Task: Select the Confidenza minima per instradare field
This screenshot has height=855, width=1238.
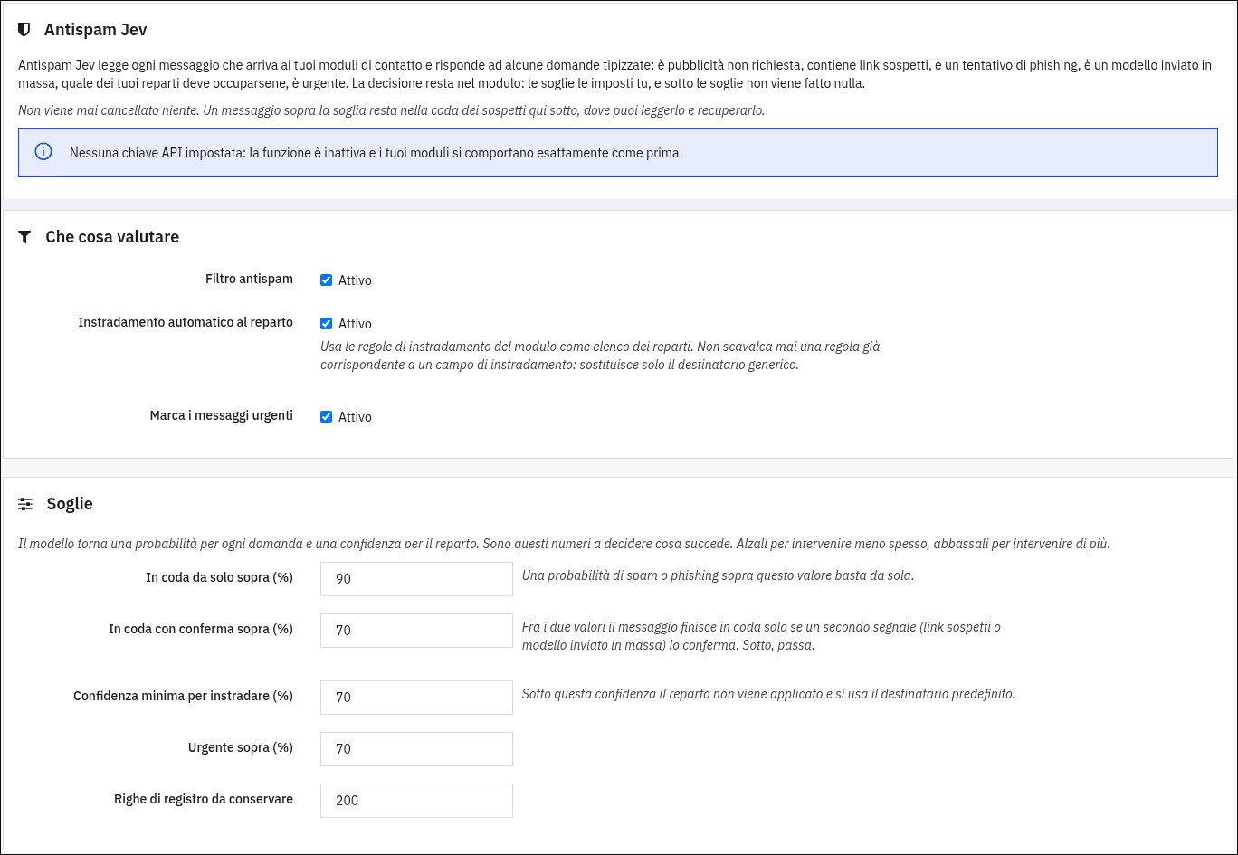Action: (416, 698)
